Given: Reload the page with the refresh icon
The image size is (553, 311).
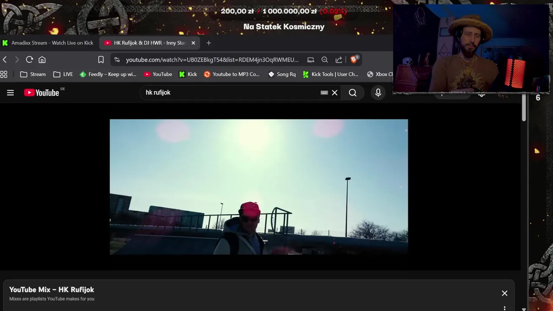Looking at the screenshot, I should click(29, 60).
